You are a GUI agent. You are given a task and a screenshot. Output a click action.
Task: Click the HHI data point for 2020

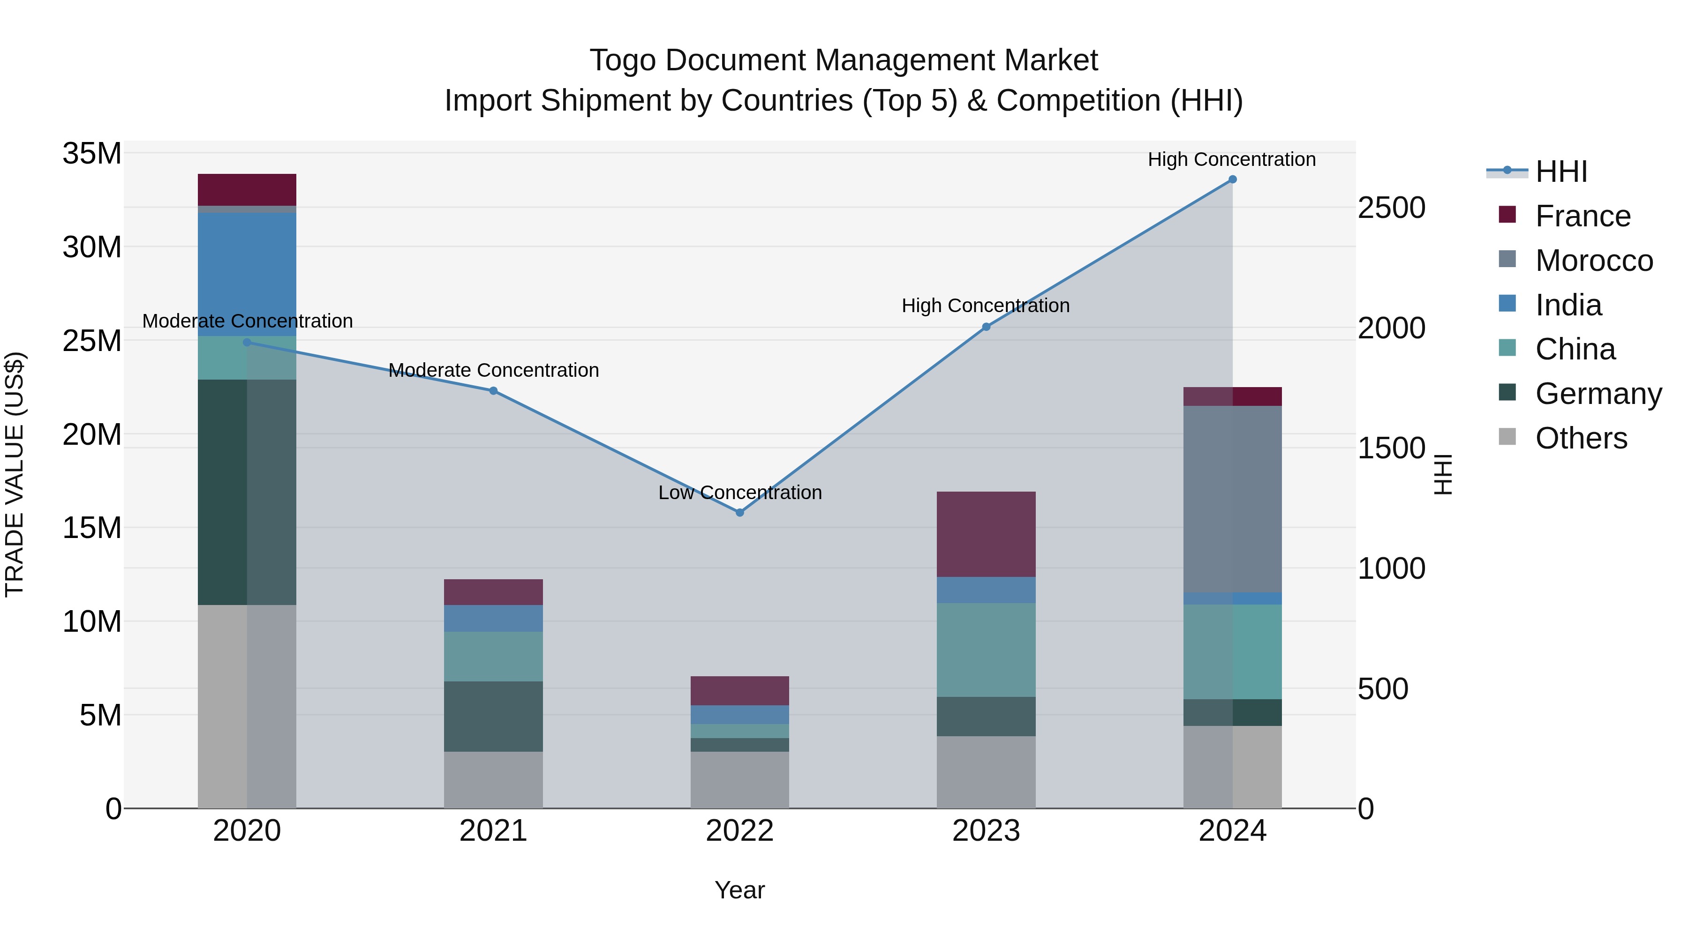tap(247, 342)
